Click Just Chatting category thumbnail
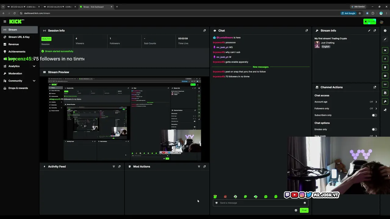The width and height of the screenshot is (390, 219). (x=317, y=44)
